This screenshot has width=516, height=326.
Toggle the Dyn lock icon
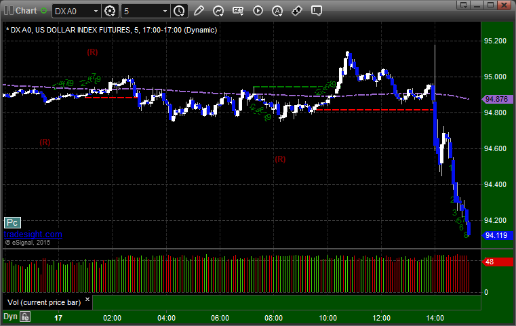click(25, 317)
